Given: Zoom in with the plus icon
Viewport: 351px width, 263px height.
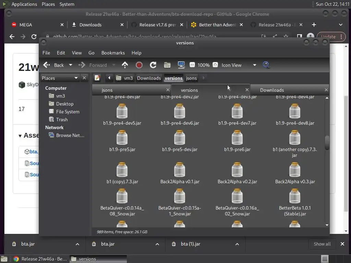Looking at the screenshot, I should [x=215, y=65].
